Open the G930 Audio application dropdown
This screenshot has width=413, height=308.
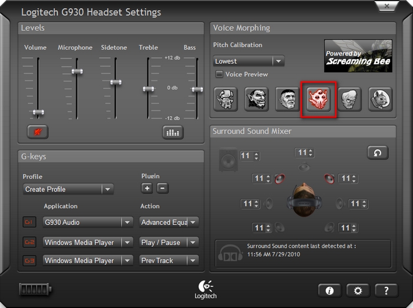pyautogui.click(x=127, y=222)
